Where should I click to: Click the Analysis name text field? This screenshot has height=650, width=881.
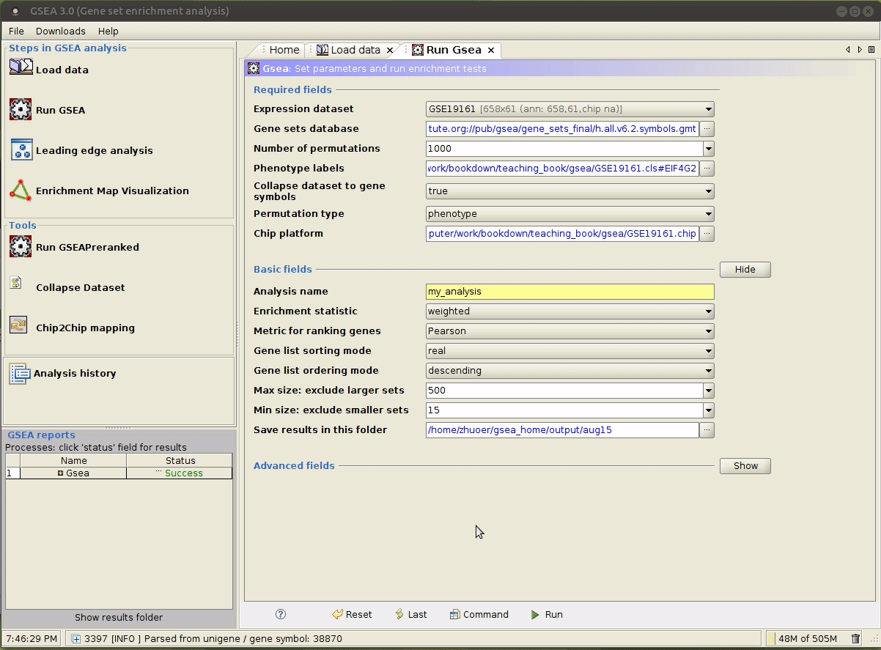coord(569,292)
